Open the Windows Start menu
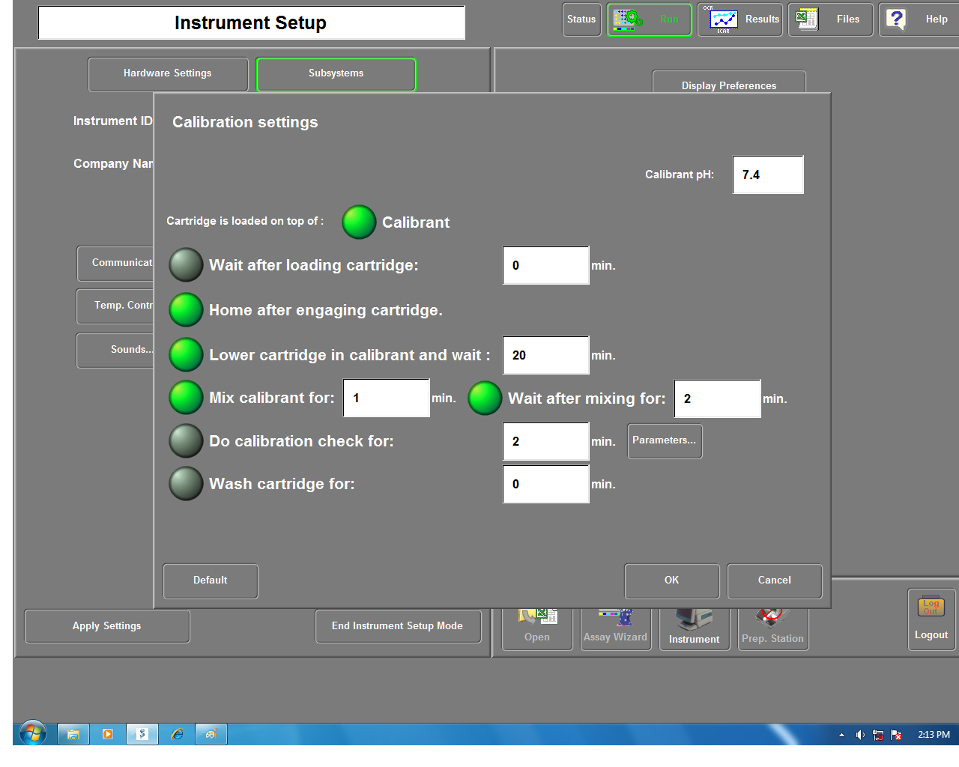The image size is (959, 767). click(33, 734)
